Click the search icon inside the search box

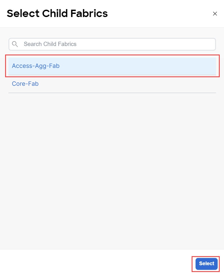click(x=15, y=44)
